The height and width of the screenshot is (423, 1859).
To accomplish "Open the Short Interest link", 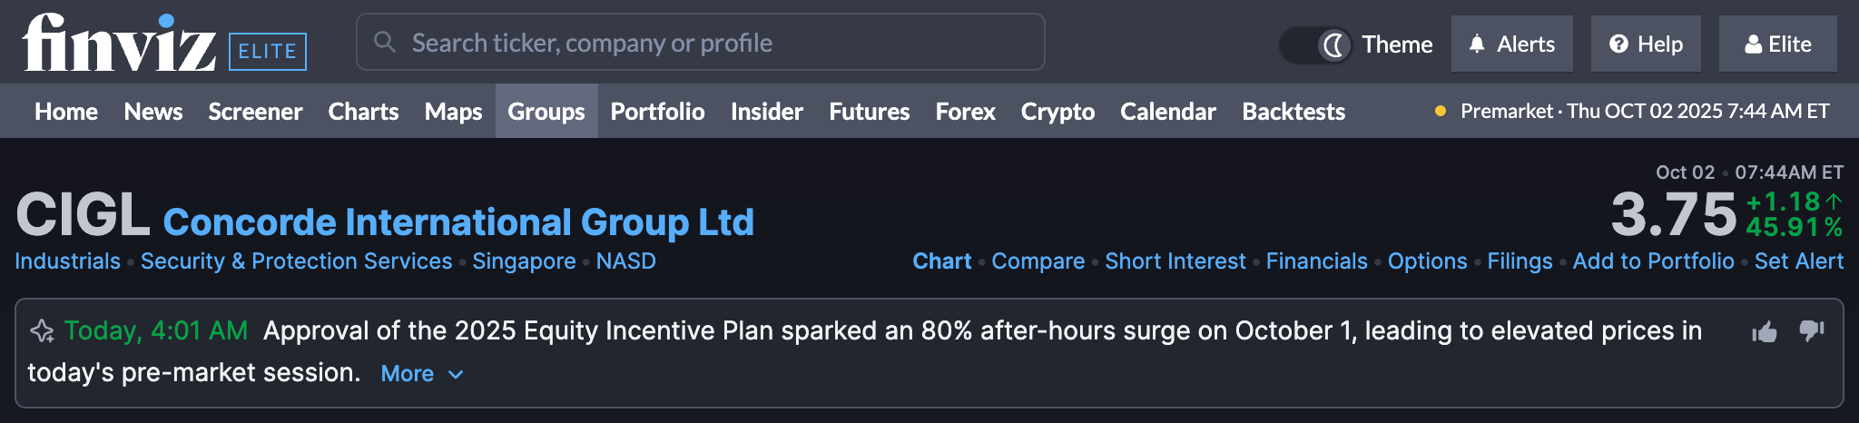I will (x=1175, y=261).
